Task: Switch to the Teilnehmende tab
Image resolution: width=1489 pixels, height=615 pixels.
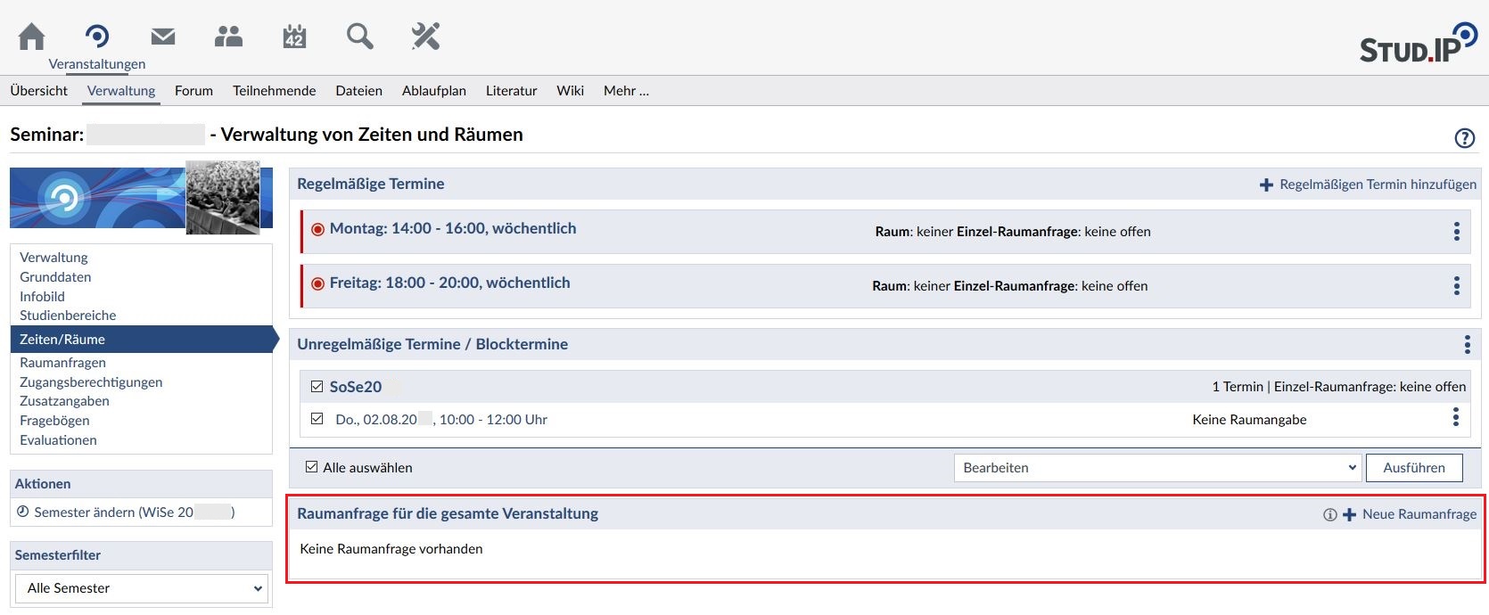Action: (274, 91)
